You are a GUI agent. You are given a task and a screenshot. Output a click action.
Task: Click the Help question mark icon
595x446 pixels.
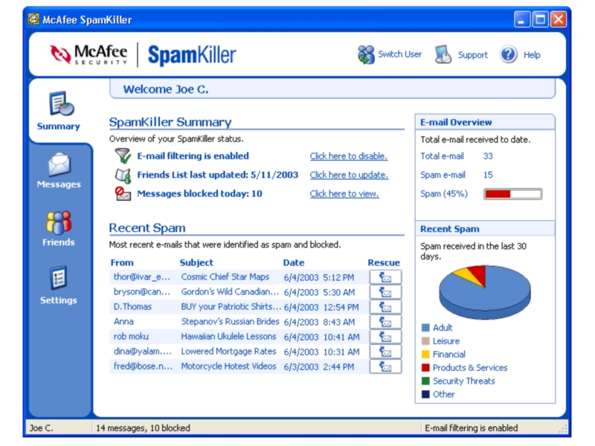pyautogui.click(x=508, y=54)
